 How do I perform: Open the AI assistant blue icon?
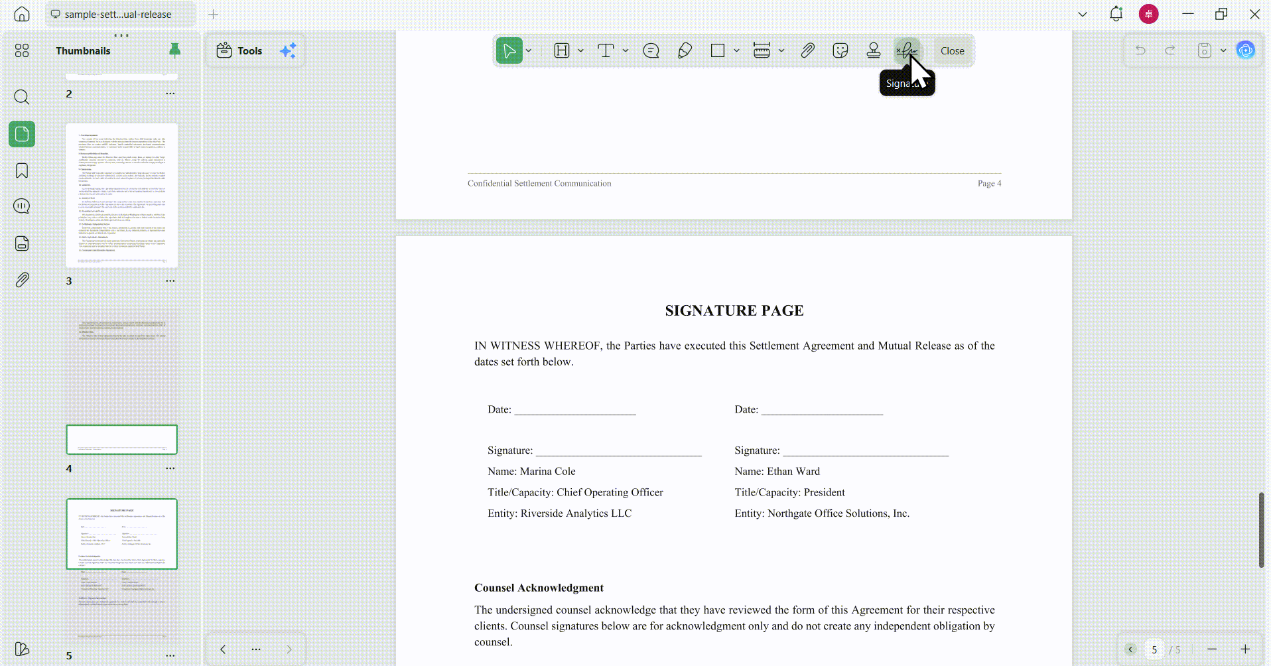[x=1246, y=50]
